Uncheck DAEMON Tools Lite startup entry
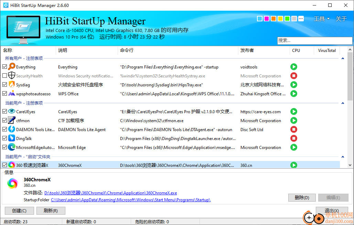This screenshot has width=354, height=225. click(4, 129)
